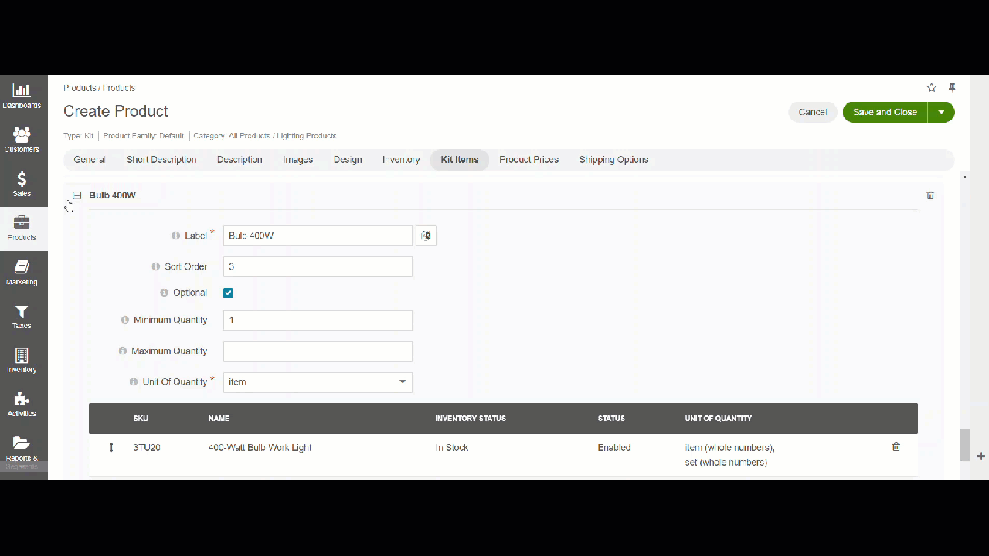
Task: Click the drag handle for 3TU20 row
Action: 111,447
